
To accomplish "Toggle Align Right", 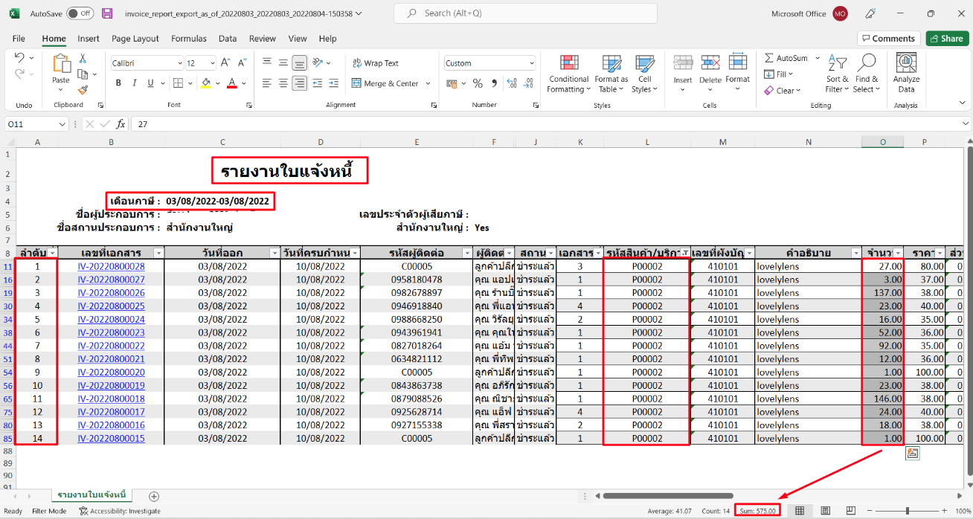I will pos(299,83).
